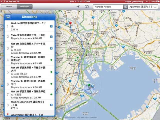
Task: Click the train icon in step 2
Action: (x=51, y=37)
